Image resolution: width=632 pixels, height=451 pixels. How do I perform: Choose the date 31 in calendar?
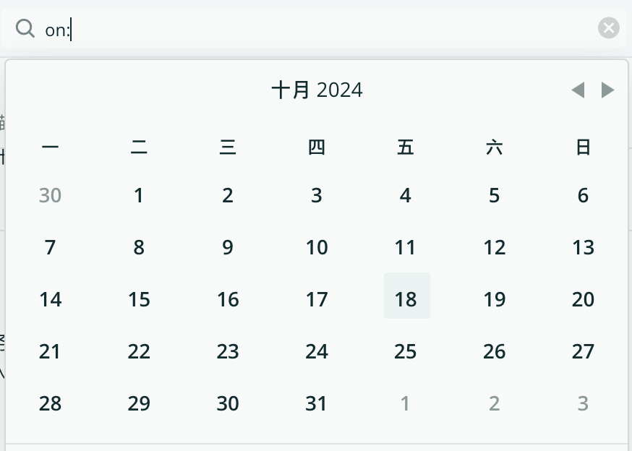pyautogui.click(x=317, y=403)
